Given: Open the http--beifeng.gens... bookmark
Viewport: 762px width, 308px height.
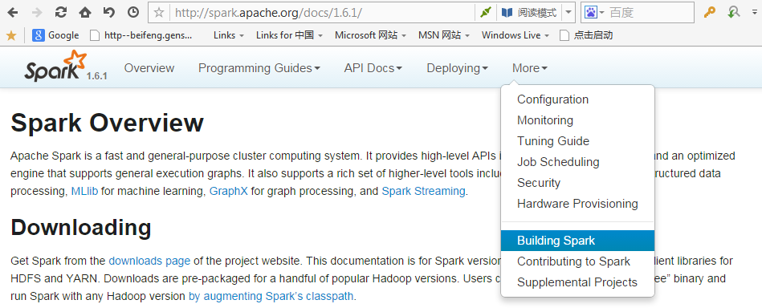Looking at the screenshot, I should [x=141, y=35].
